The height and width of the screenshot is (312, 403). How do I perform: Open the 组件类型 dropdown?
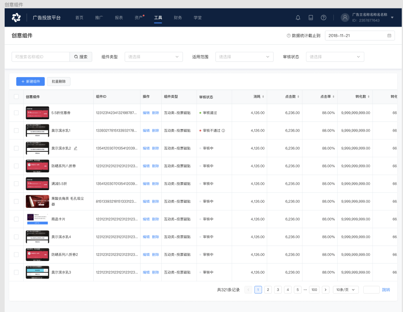coord(154,57)
